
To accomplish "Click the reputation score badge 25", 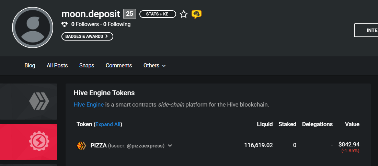I will point(129,14).
